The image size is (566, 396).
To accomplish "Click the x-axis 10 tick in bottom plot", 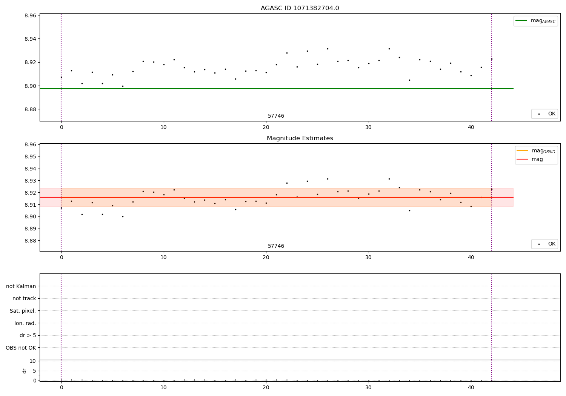I will [163, 387].
